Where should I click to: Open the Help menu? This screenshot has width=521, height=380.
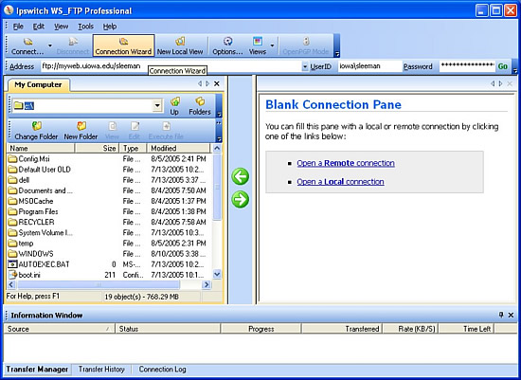(x=110, y=27)
